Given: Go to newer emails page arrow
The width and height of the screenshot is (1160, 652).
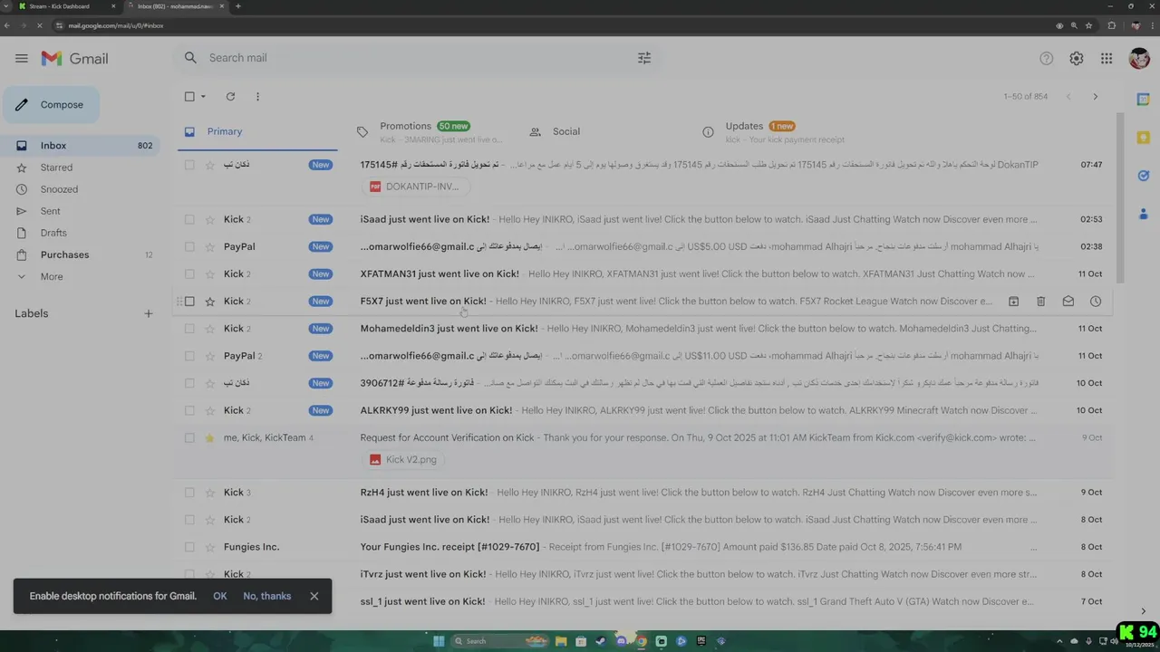Looking at the screenshot, I should coord(1068,96).
